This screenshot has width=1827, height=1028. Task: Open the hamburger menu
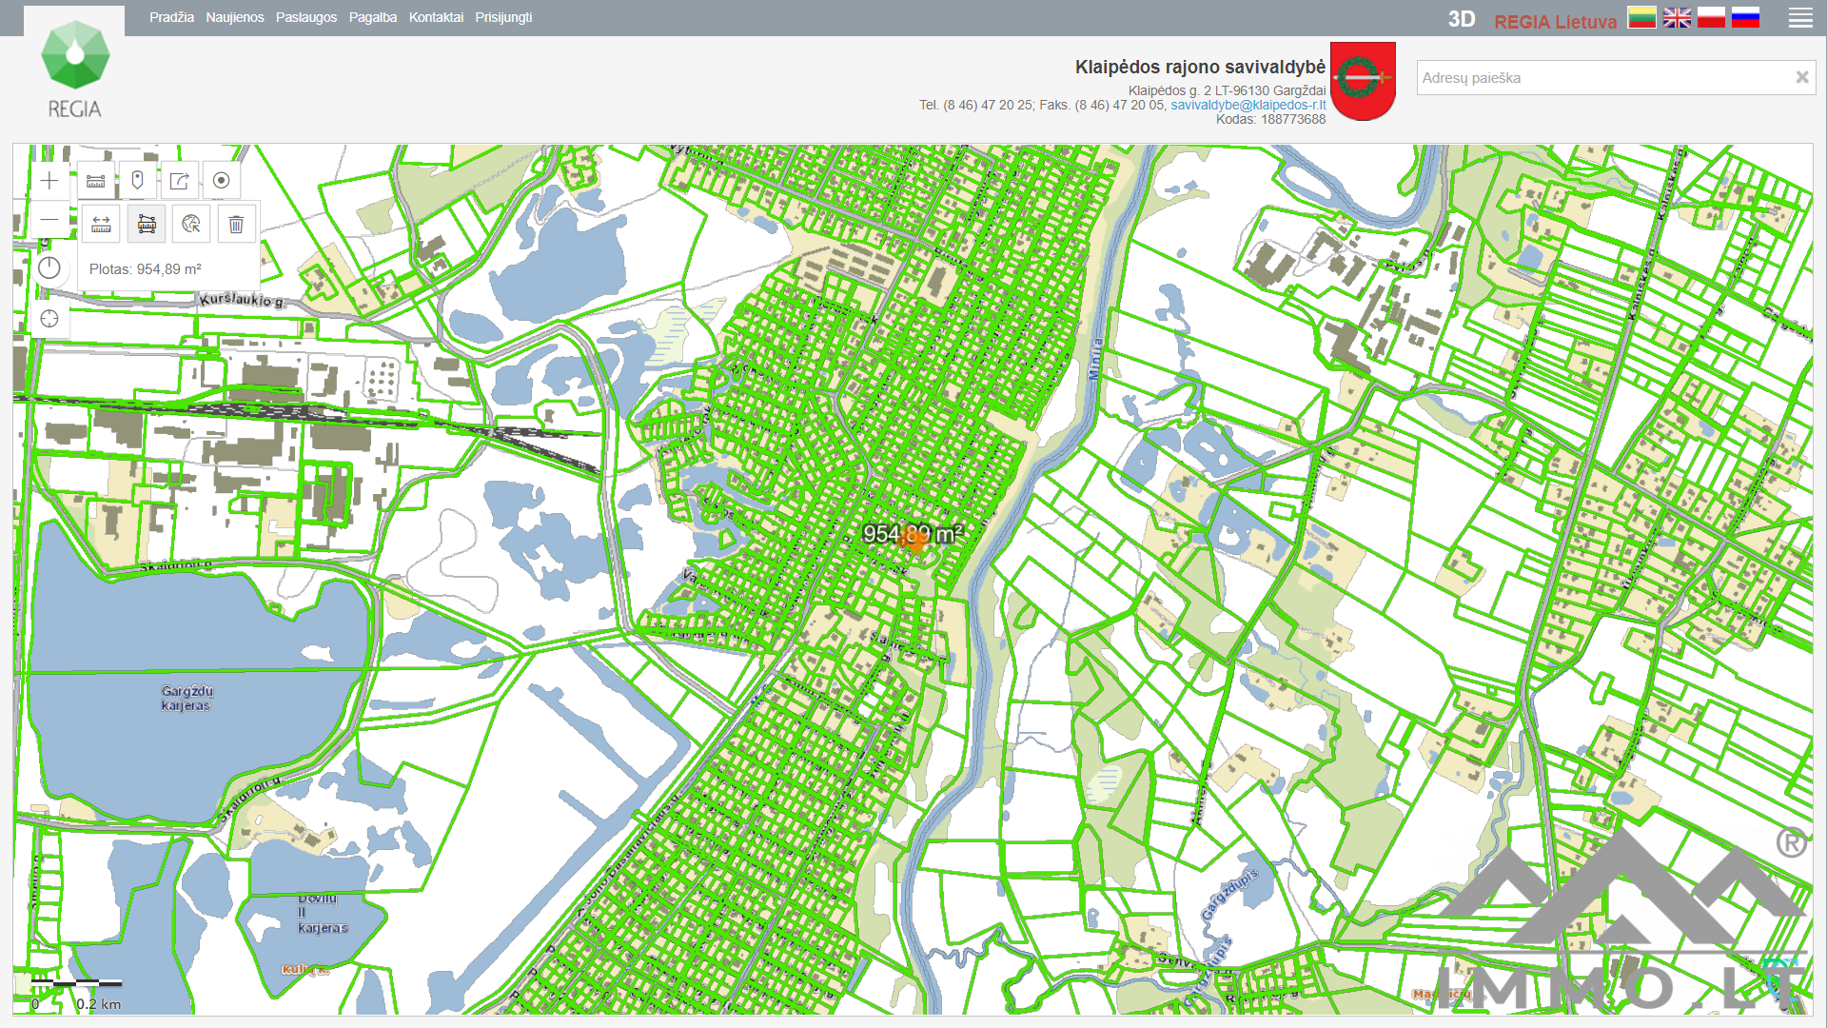[x=1800, y=18]
